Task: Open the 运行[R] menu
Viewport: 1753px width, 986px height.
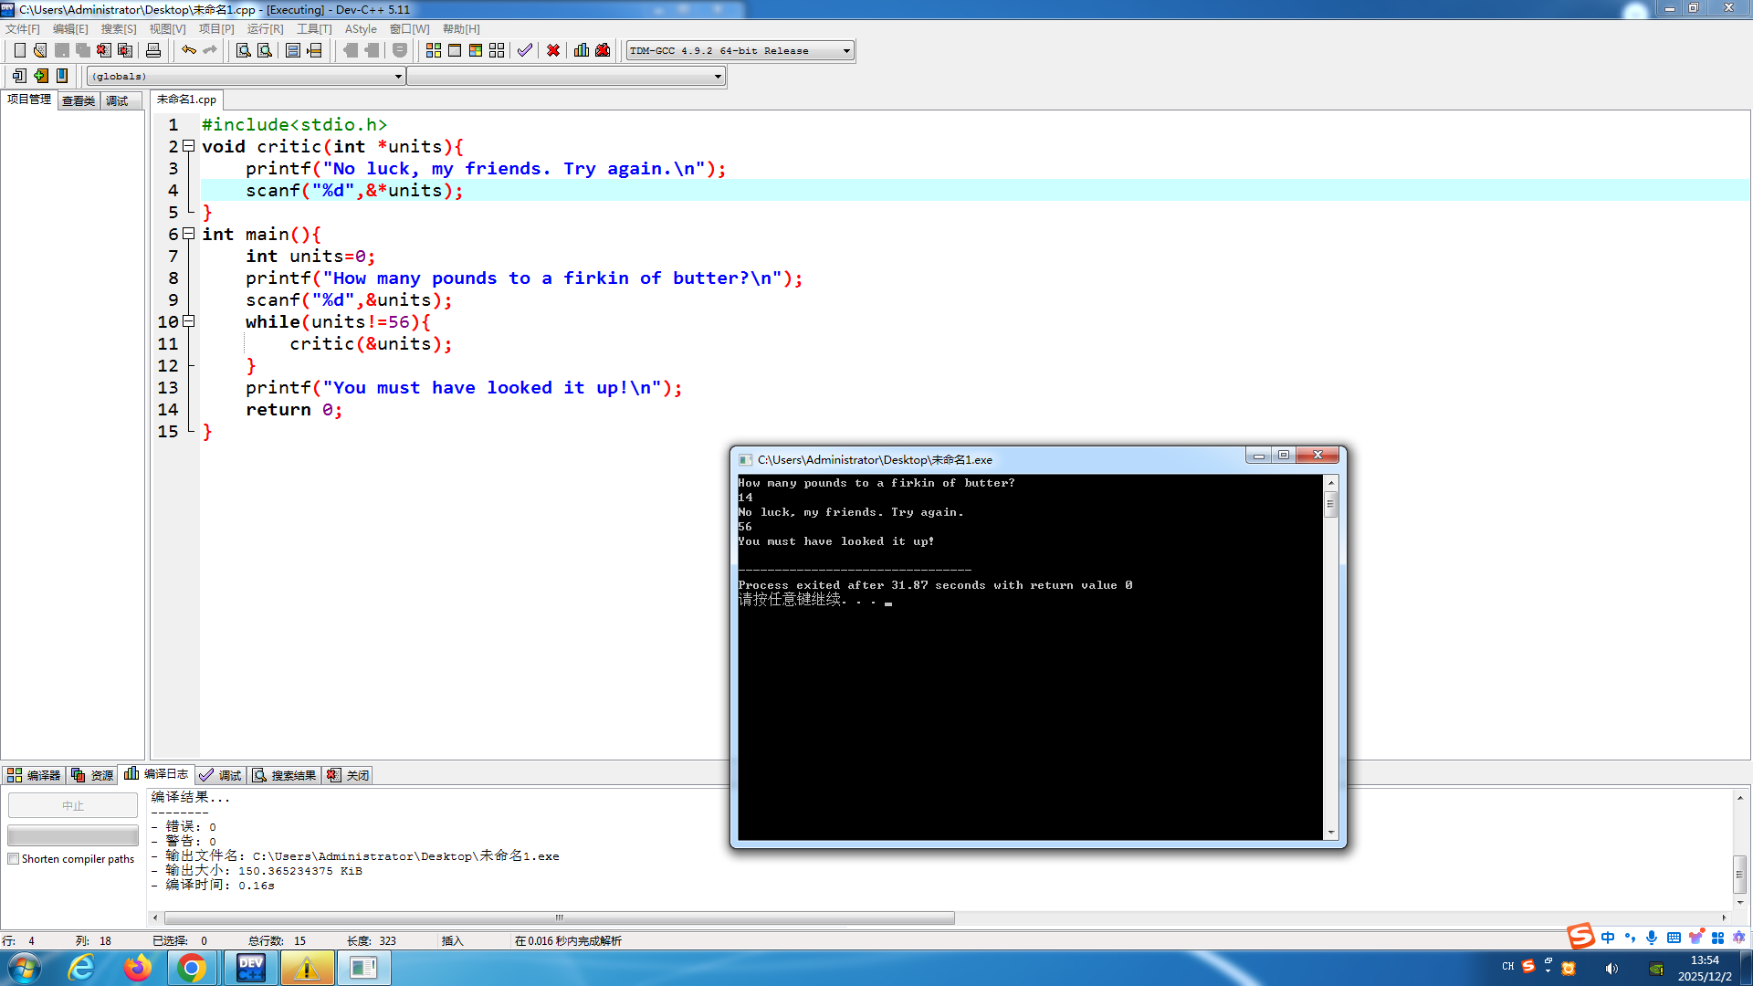Action: point(265,29)
